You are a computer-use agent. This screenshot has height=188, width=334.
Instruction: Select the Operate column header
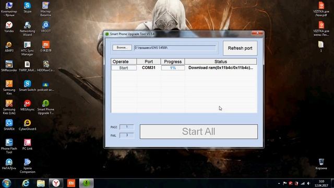point(124,62)
